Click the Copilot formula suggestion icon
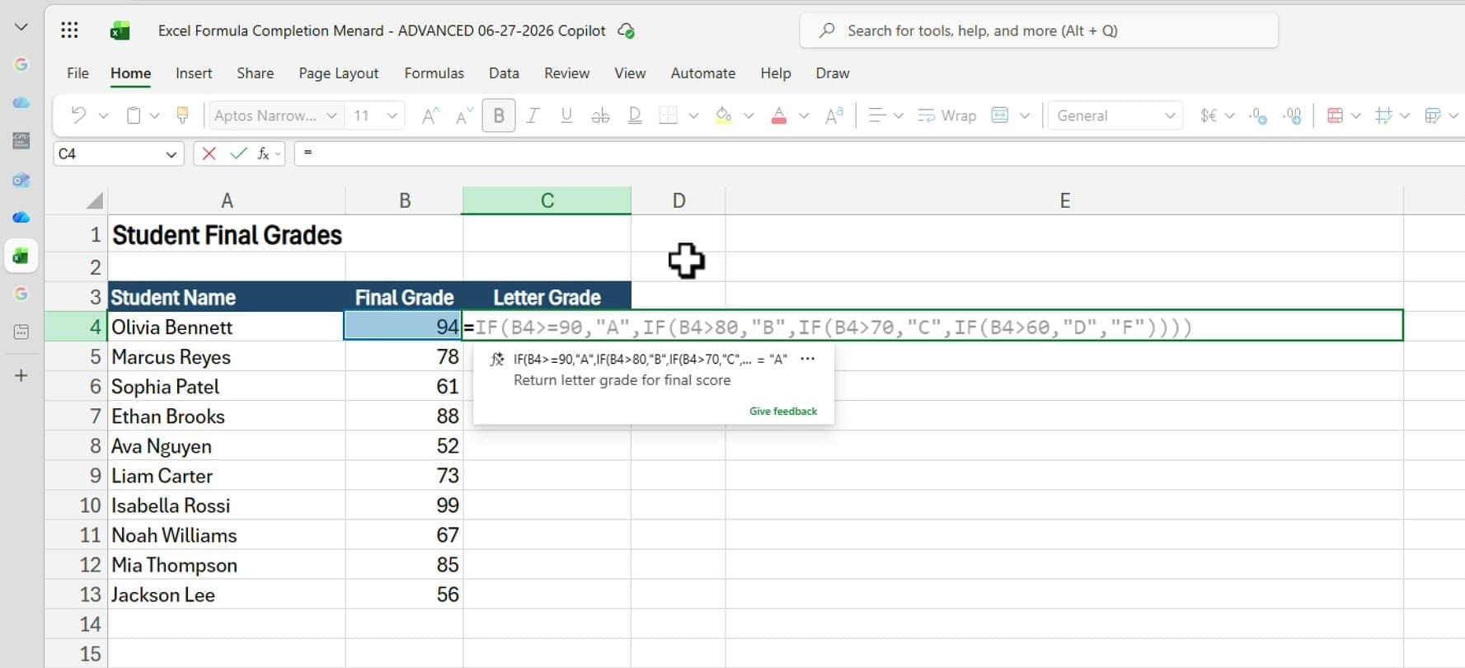This screenshot has height=668, width=1465. tap(497, 359)
